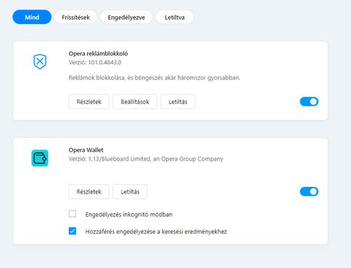This screenshot has width=351, height=268.
Task: Open Beállítások for the ad blocker
Action: click(x=135, y=102)
